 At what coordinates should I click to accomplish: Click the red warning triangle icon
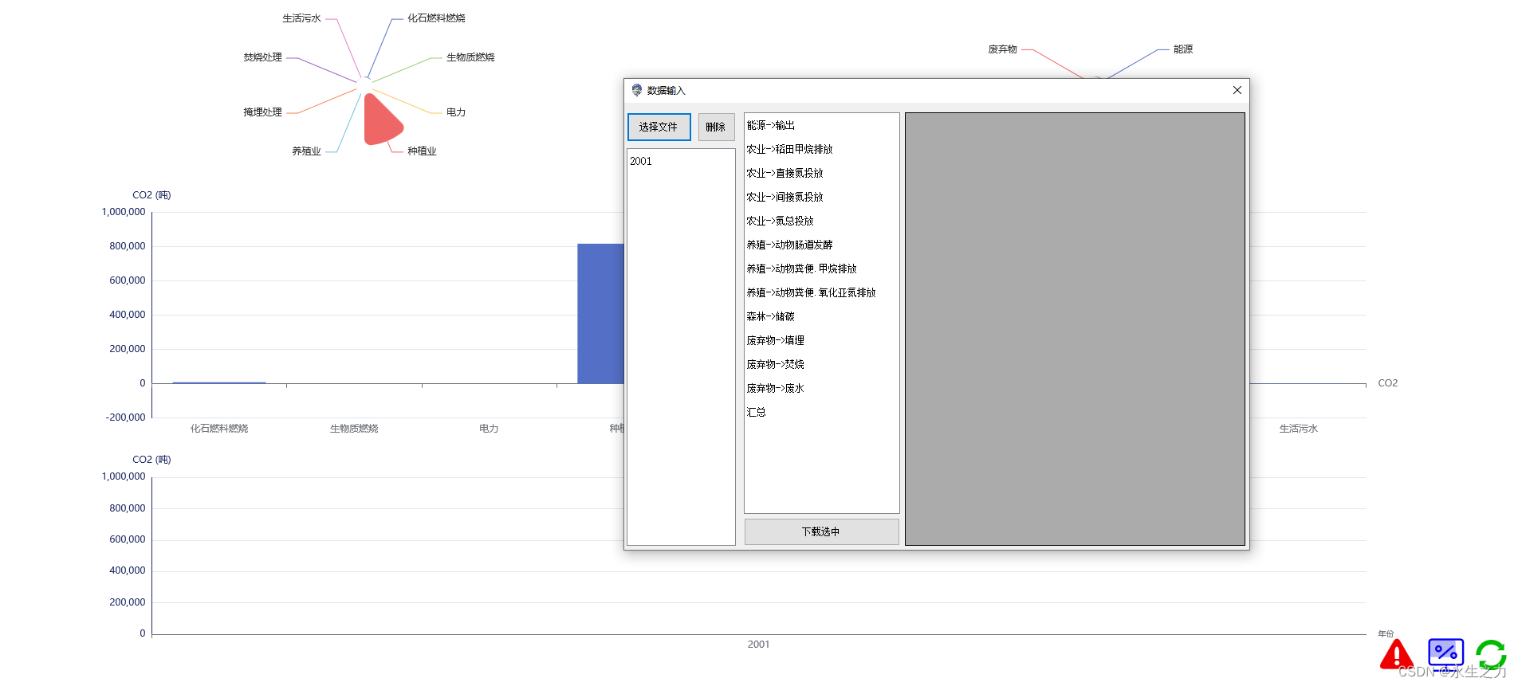point(1396,654)
